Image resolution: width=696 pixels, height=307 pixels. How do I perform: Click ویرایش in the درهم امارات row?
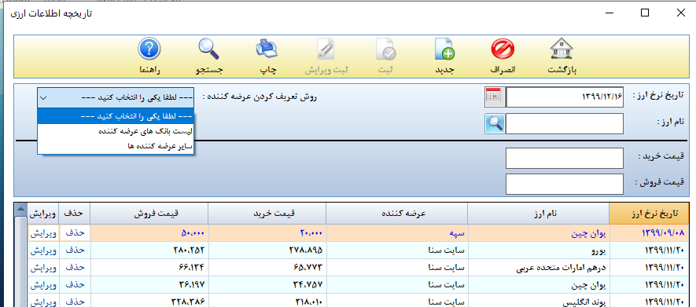(x=43, y=268)
